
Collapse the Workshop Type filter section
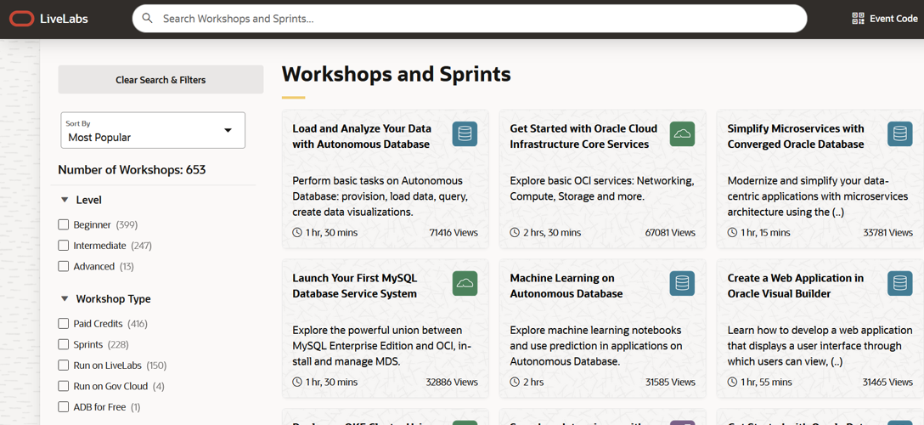[65, 299]
